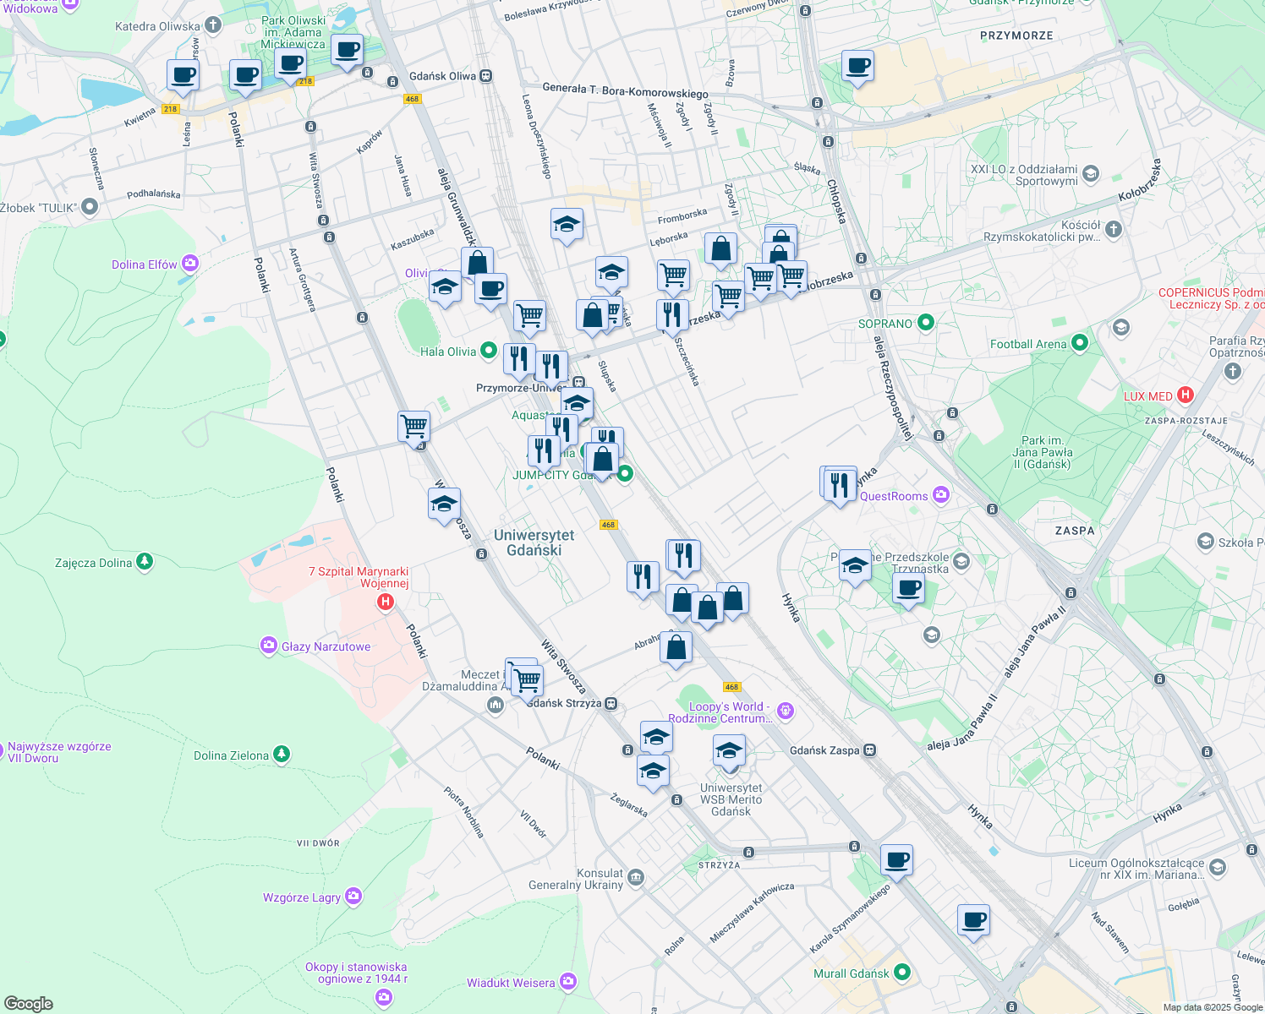This screenshot has width=1265, height=1014.
Task: Open the Okopy i stanowiska ogniowe pin
Action: [382, 998]
